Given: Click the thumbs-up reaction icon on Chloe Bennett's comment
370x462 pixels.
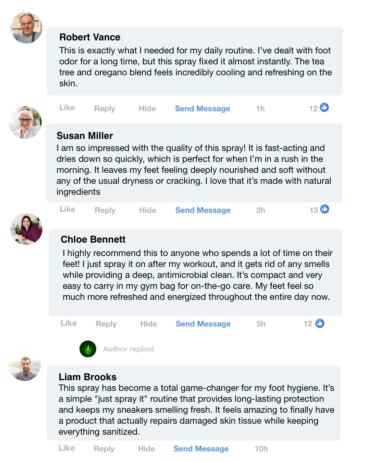Looking at the screenshot, I should tap(320, 323).
